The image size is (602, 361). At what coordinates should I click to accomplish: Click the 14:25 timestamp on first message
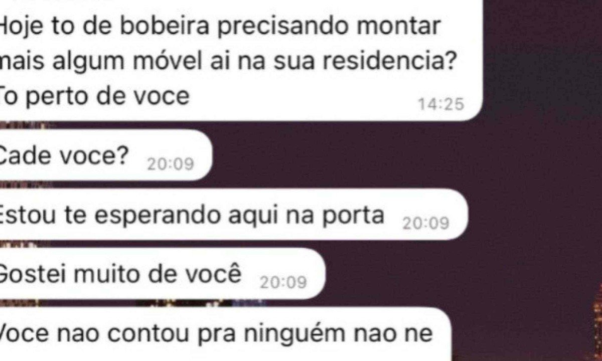point(440,104)
